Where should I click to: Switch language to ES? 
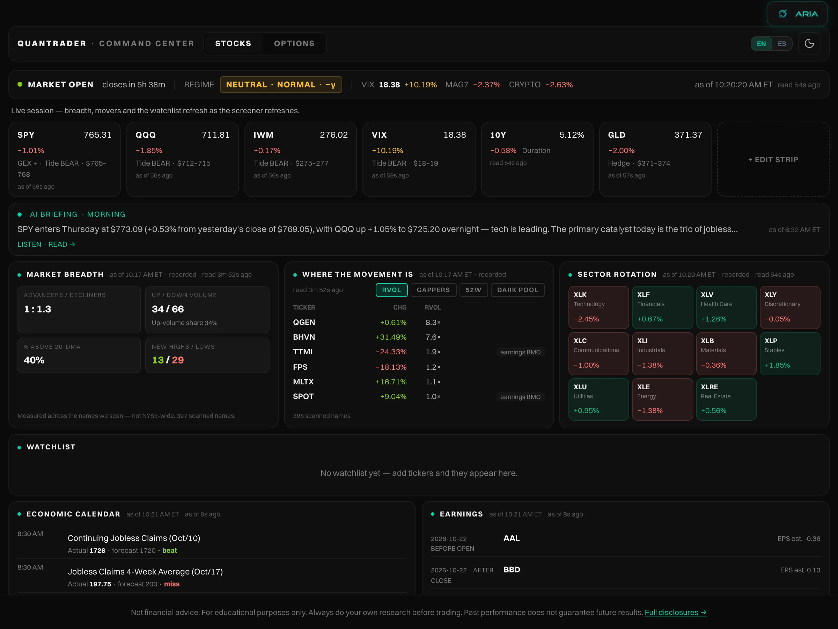coord(781,44)
